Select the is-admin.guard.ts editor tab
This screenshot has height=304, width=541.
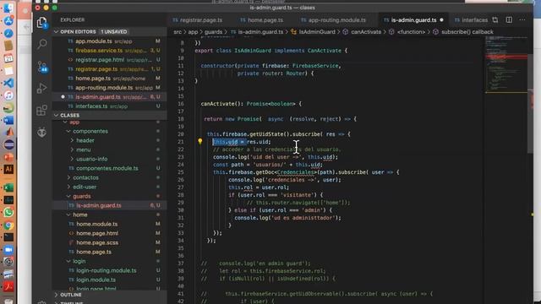click(413, 20)
